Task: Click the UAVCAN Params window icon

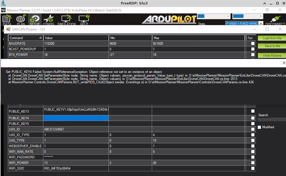Action: tap(8, 29)
